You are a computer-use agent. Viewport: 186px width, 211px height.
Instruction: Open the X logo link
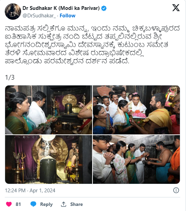pos(176,8)
